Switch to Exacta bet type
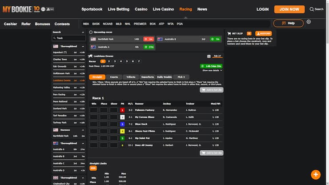Viewport: 329px width, 185px height. pos(114,77)
